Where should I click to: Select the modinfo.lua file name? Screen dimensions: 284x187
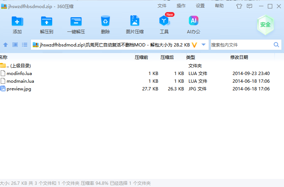tap(19, 74)
